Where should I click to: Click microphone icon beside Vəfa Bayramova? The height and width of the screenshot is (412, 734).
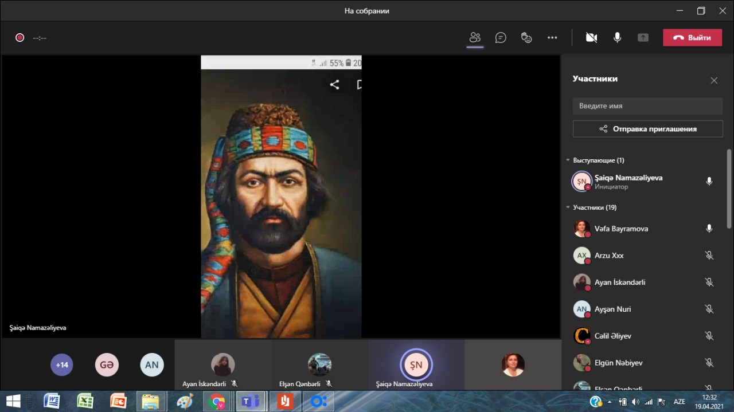coord(709,229)
